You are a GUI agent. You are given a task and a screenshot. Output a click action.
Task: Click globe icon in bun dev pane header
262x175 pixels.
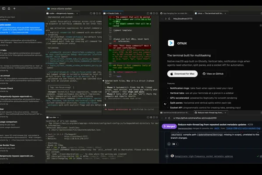[x=151, y=117]
